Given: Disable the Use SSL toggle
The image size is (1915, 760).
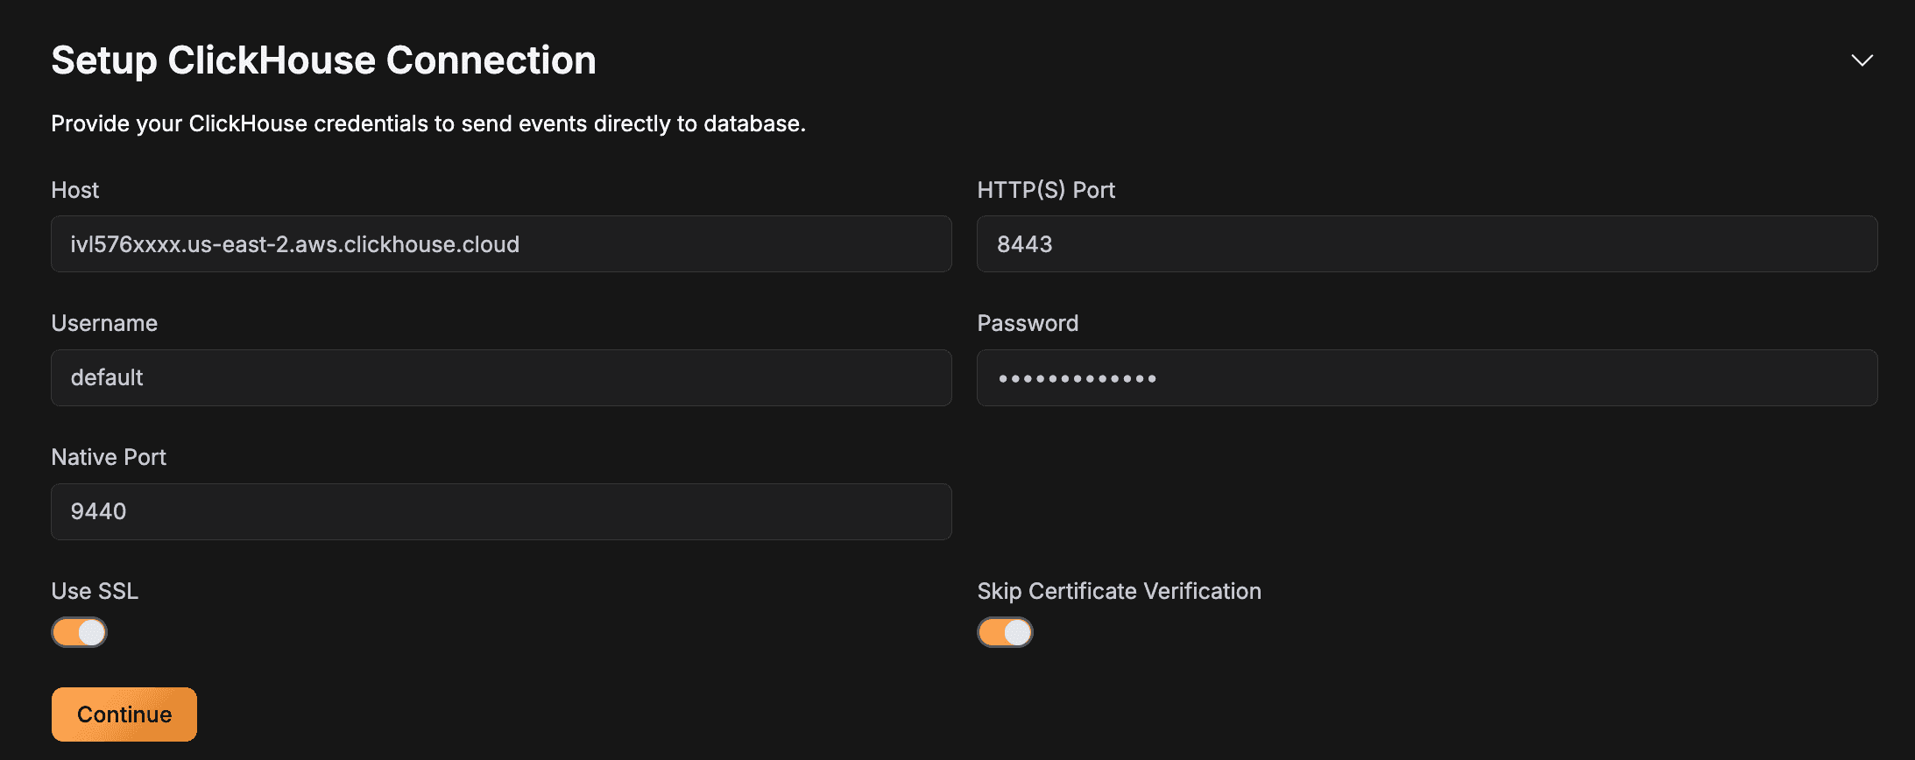Looking at the screenshot, I should click(x=80, y=632).
